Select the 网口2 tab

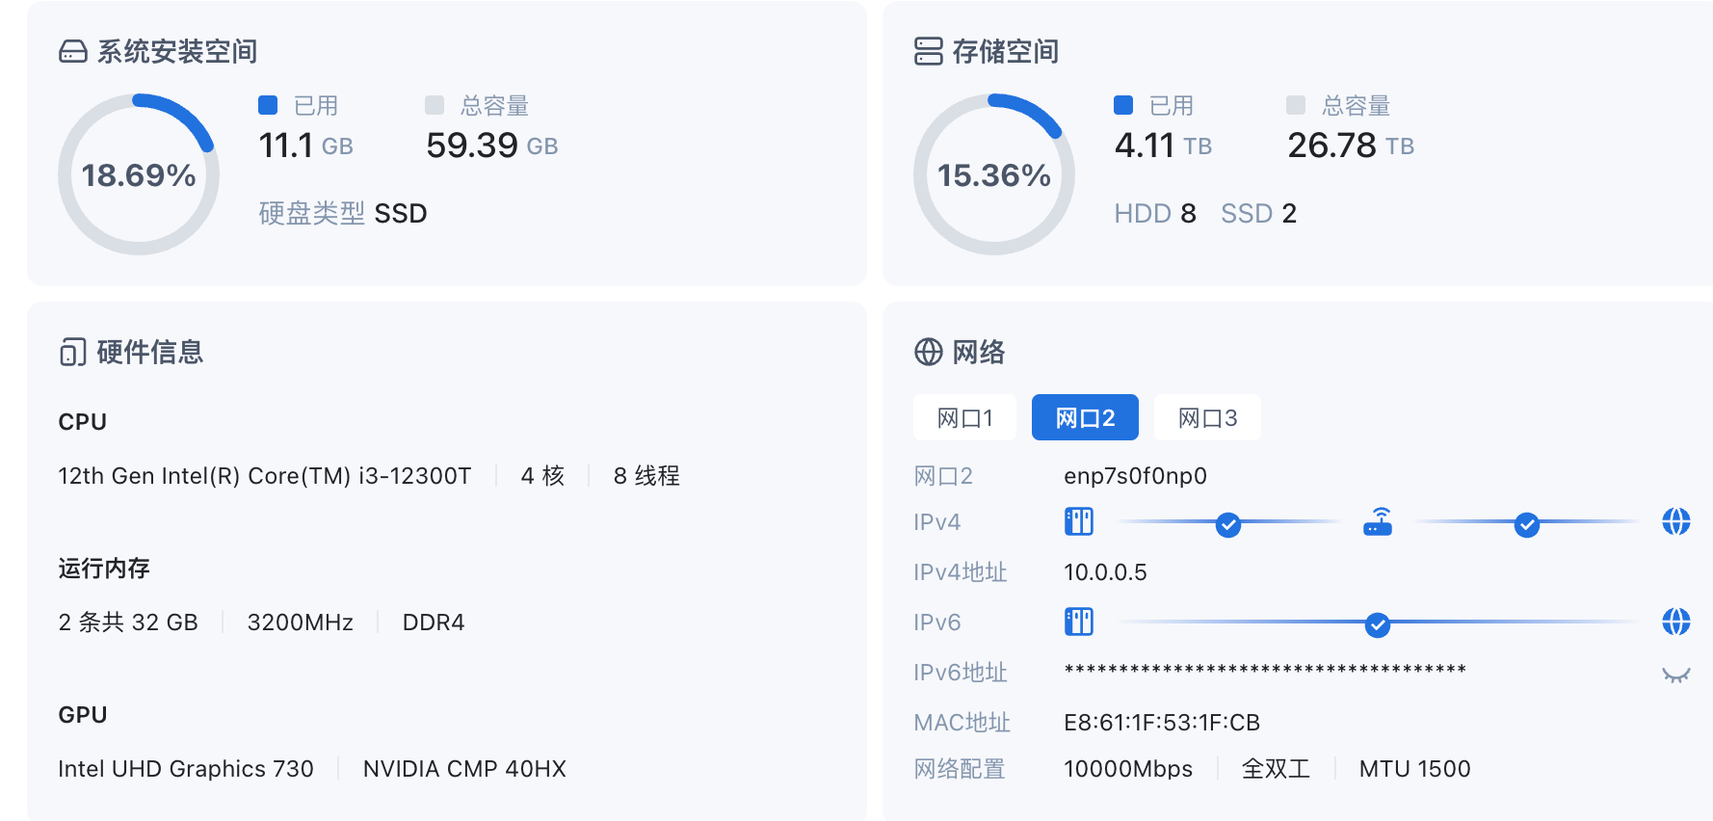click(x=1085, y=418)
